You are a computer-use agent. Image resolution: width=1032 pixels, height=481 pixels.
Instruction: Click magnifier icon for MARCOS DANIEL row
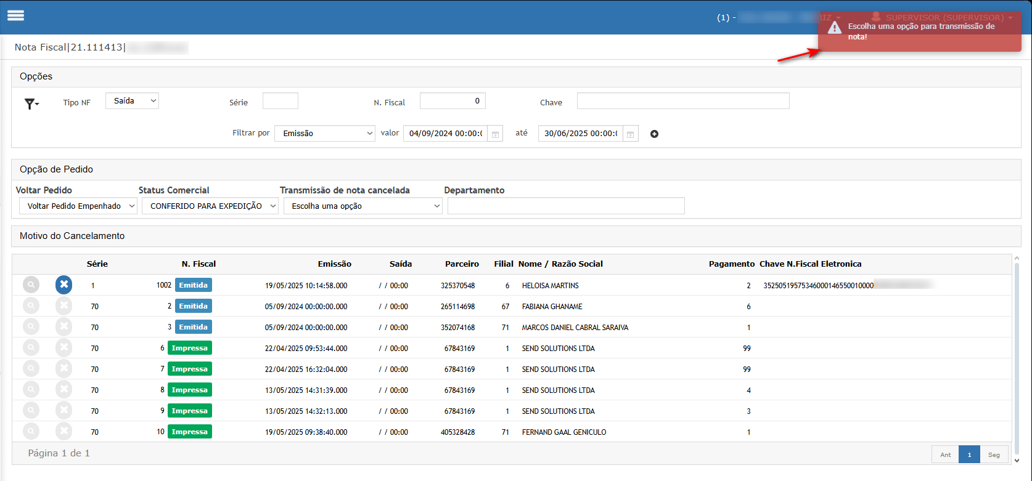[31, 327]
